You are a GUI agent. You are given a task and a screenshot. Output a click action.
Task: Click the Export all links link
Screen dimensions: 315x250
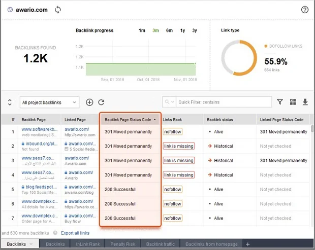75,233
